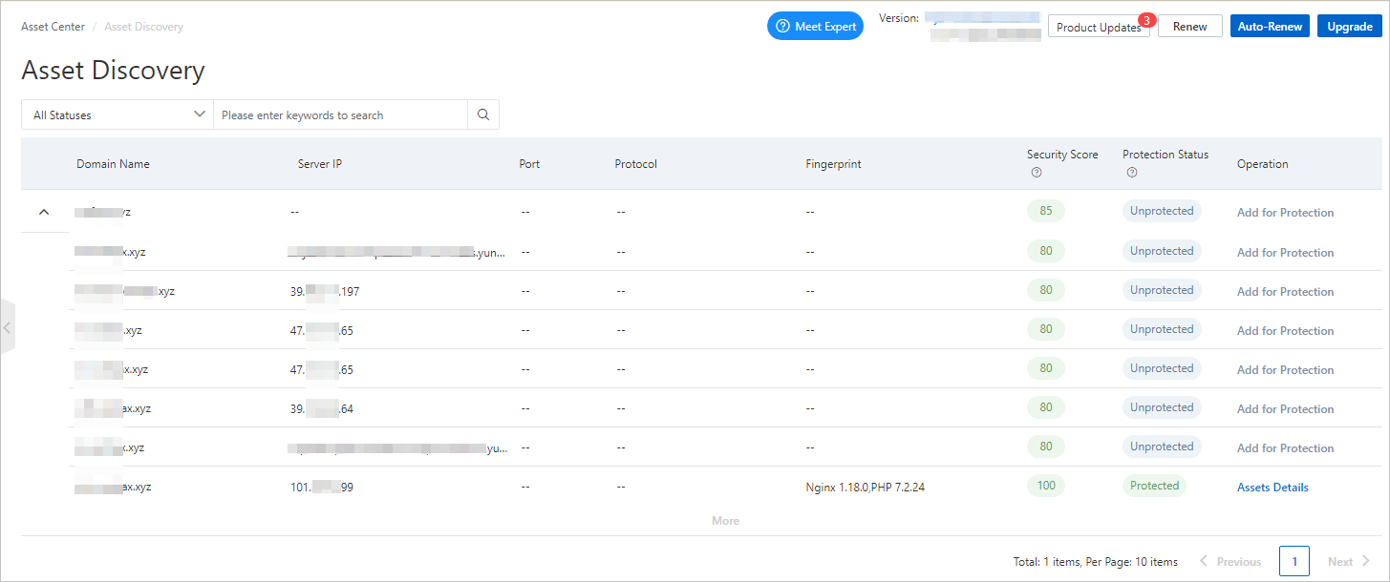
Task: Click the Protocol column header
Action: (635, 163)
